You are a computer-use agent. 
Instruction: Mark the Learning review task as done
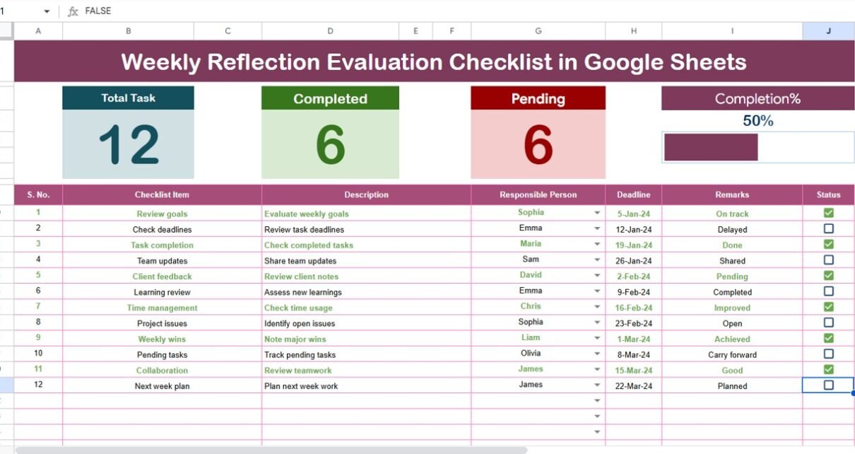828,291
